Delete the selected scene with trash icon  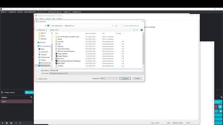coord(7,123)
